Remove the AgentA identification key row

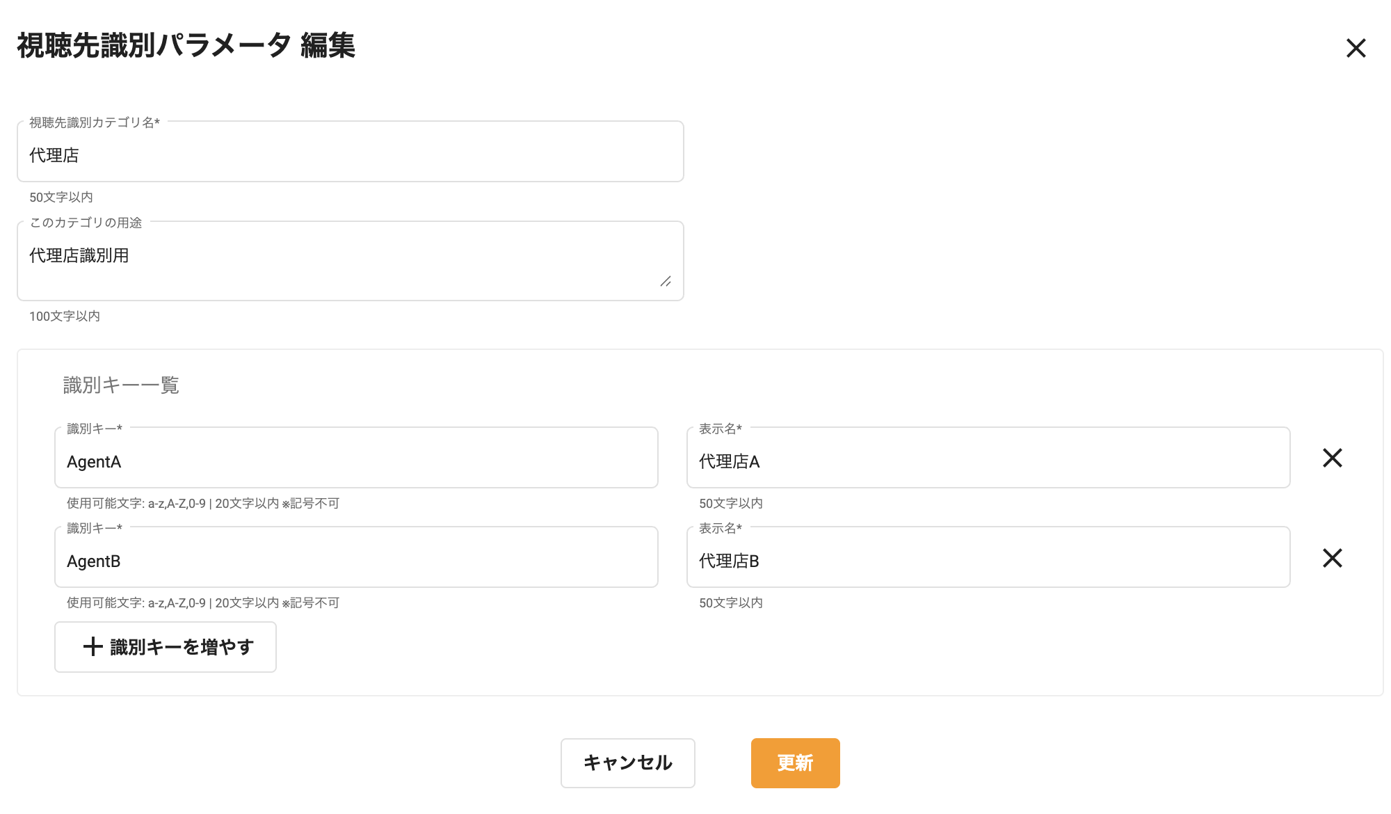pos(1332,458)
